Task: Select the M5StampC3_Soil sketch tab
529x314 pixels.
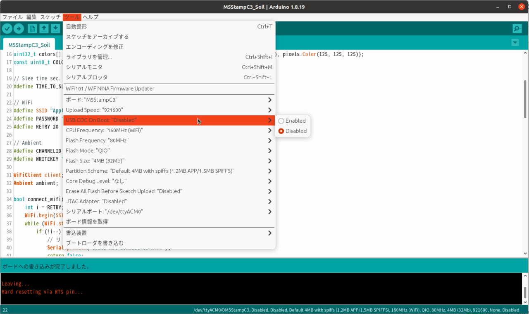Action: [x=29, y=45]
